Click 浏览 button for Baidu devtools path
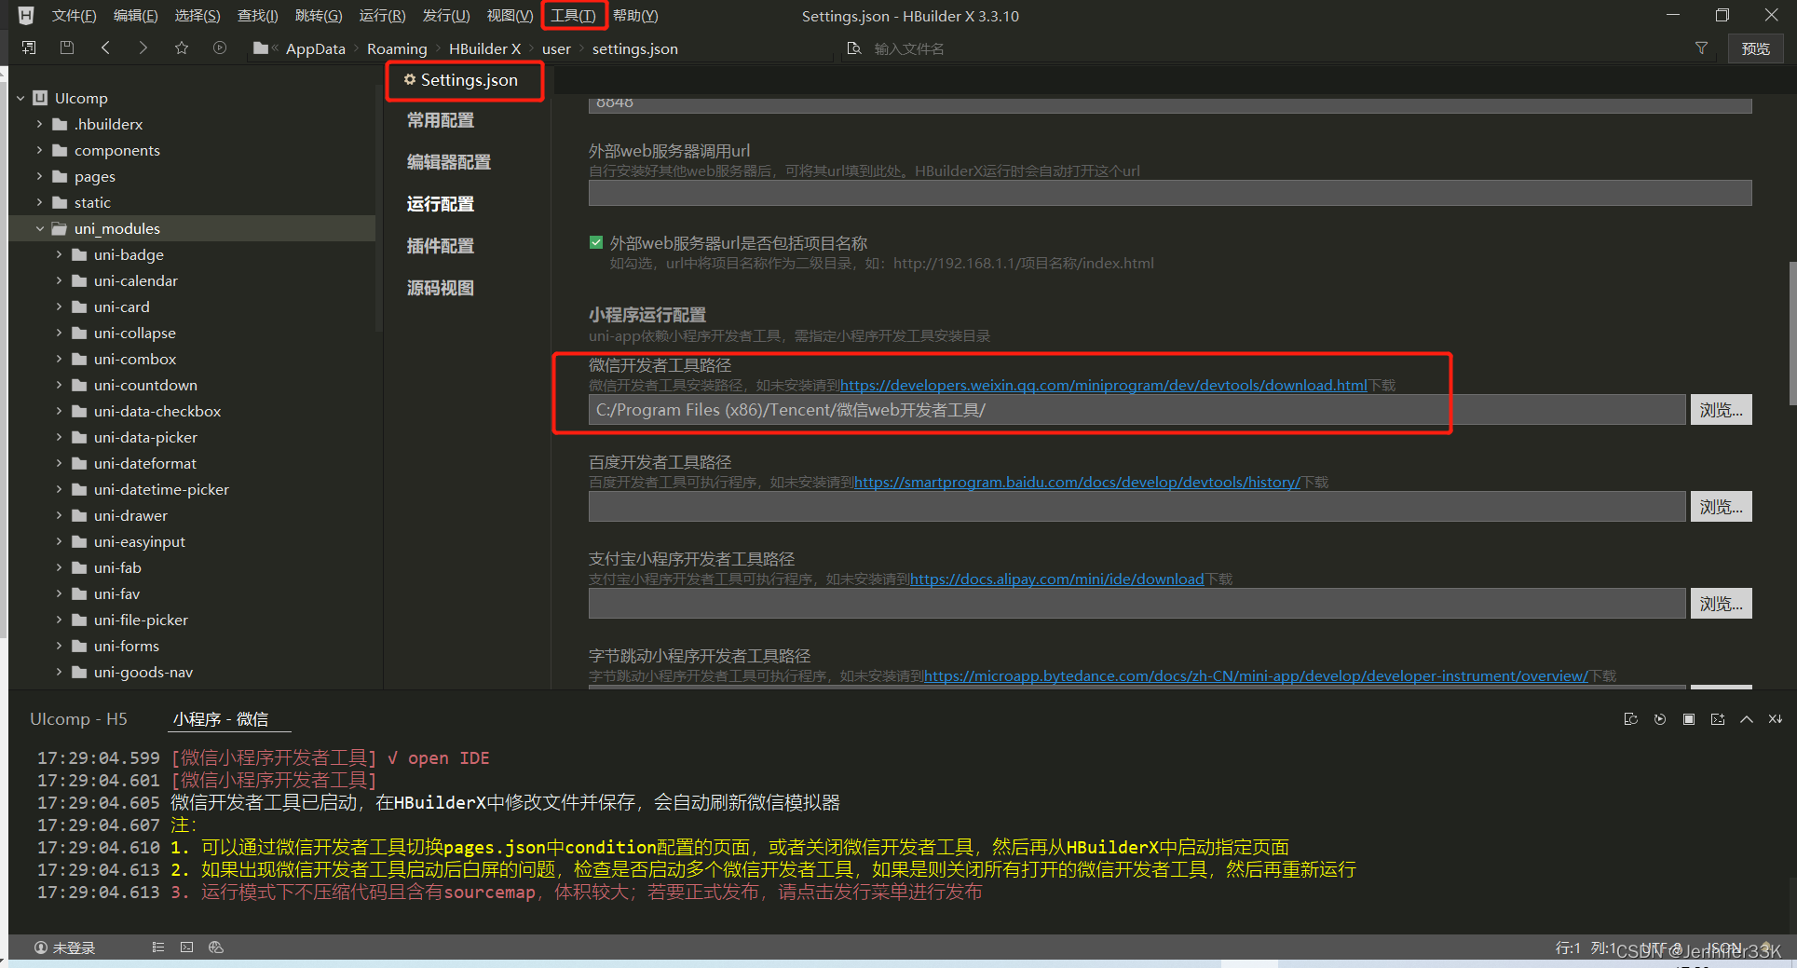Viewport: 1797px width, 968px height. point(1721,507)
